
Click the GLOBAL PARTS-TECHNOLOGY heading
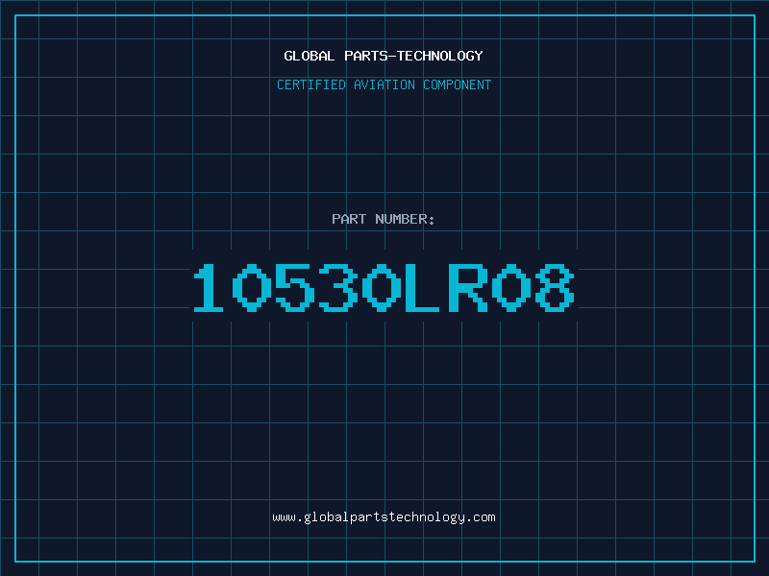click(x=384, y=56)
